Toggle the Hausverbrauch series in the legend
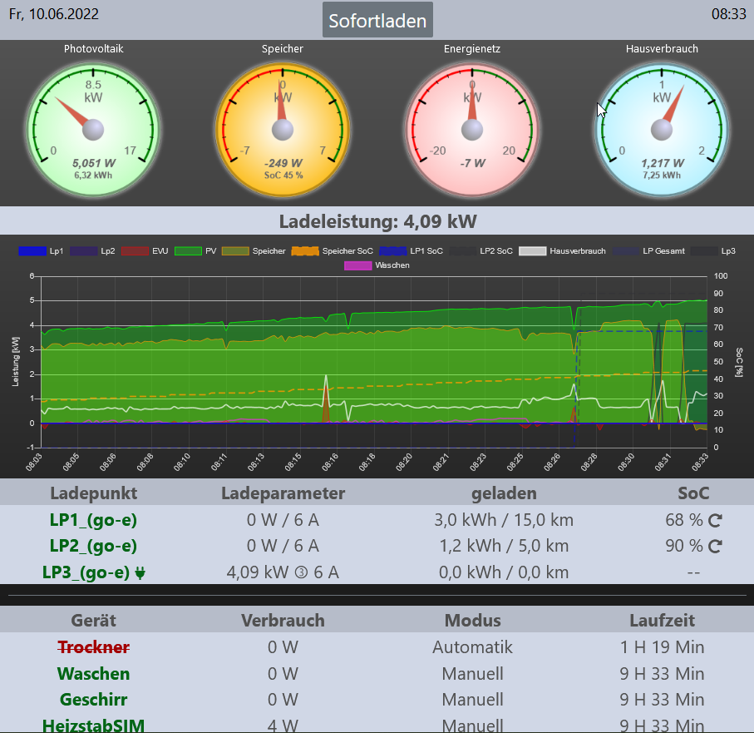Image resolution: width=754 pixels, height=733 pixels. tap(563, 250)
